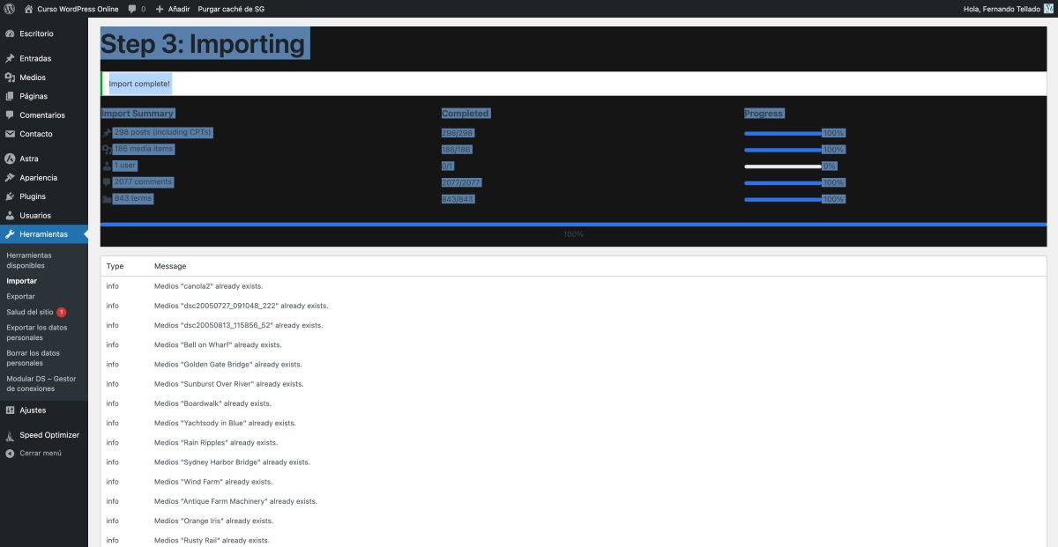Open the Astra sidebar icon

click(x=10, y=159)
